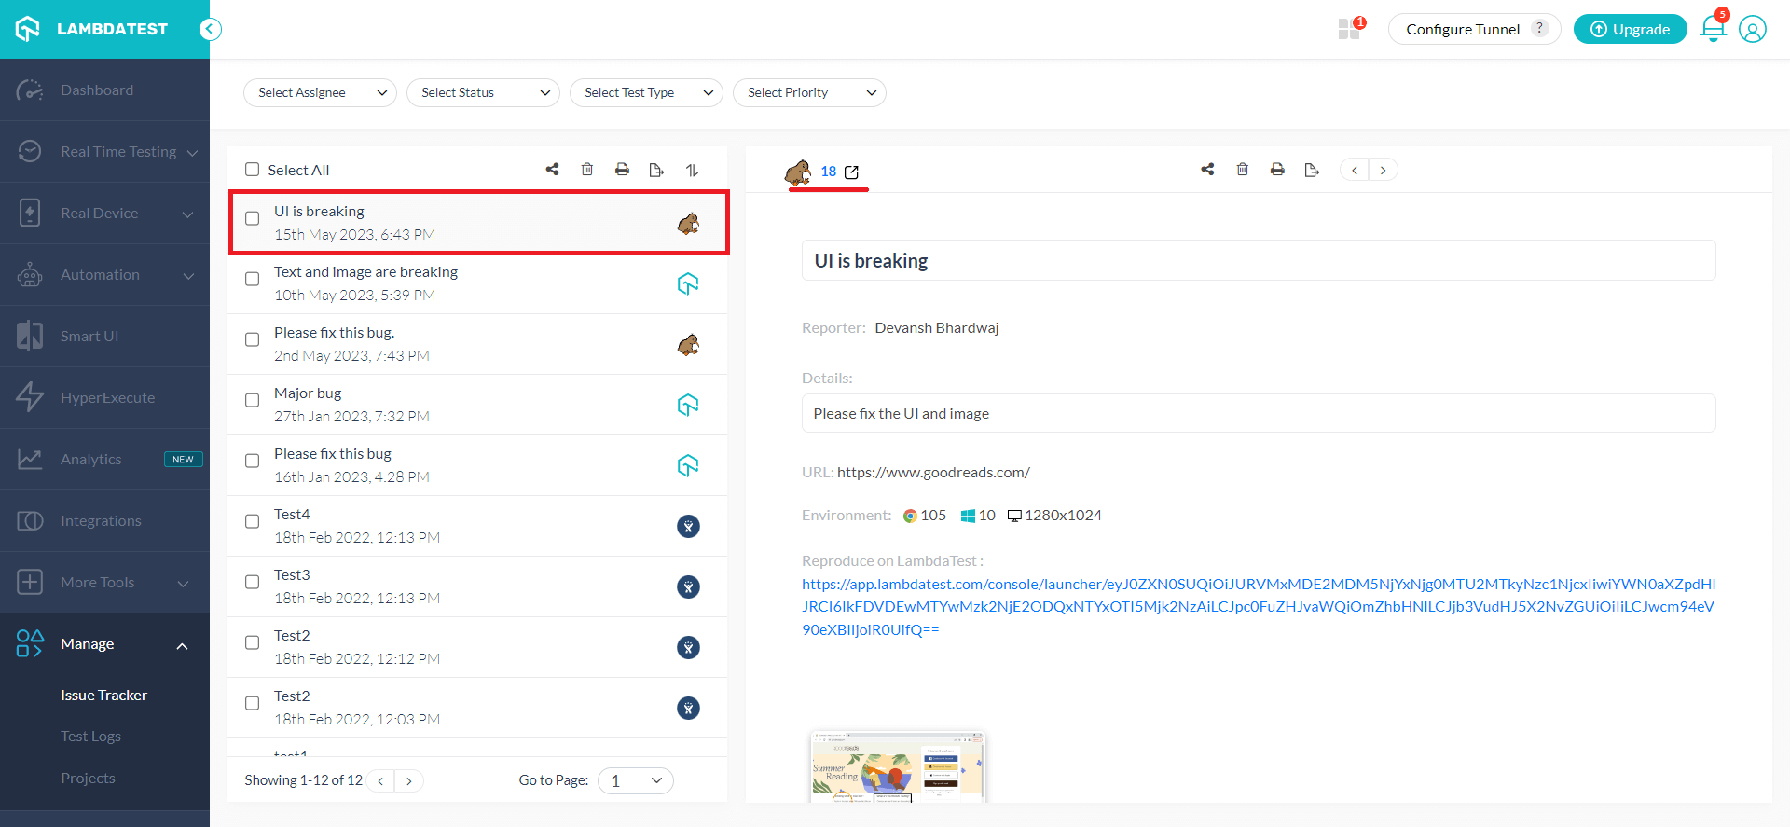Screen dimensions: 1790x827
Task: Export the issue list using export icon
Action: pyautogui.click(x=656, y=170)
